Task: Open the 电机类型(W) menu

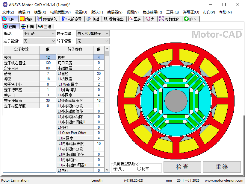Action: [x=60, y=12]
